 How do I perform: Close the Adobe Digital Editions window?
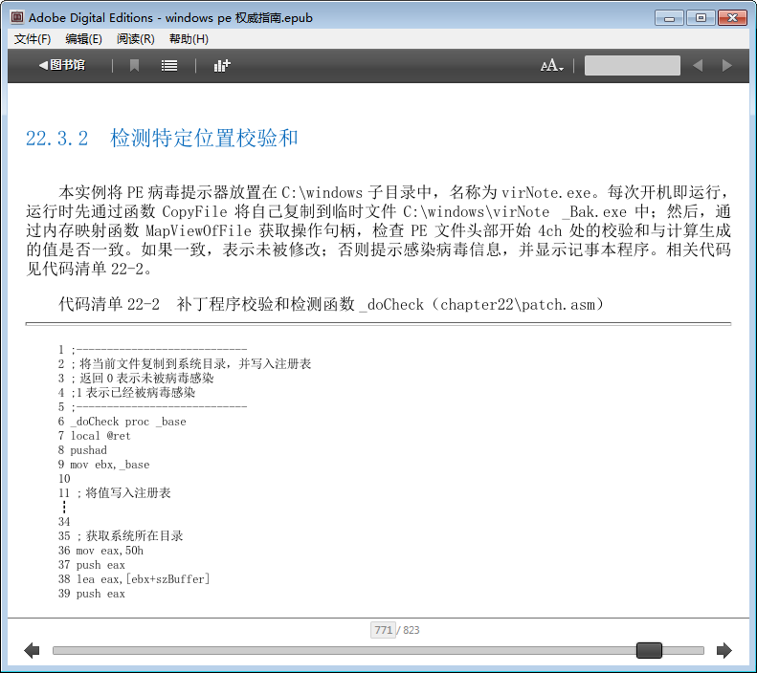[732, 18]
